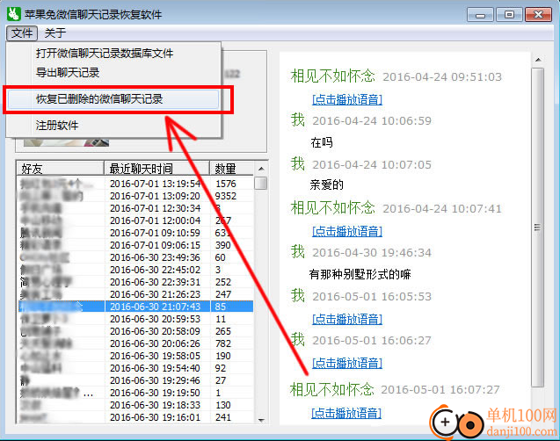
Task: Click friend list scroll up arrow
Action: click(x=261, y=169)
